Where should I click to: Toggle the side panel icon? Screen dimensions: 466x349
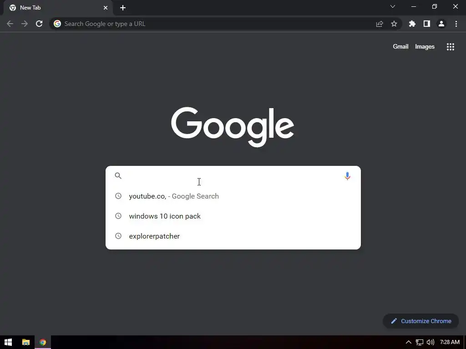point(427,24)
